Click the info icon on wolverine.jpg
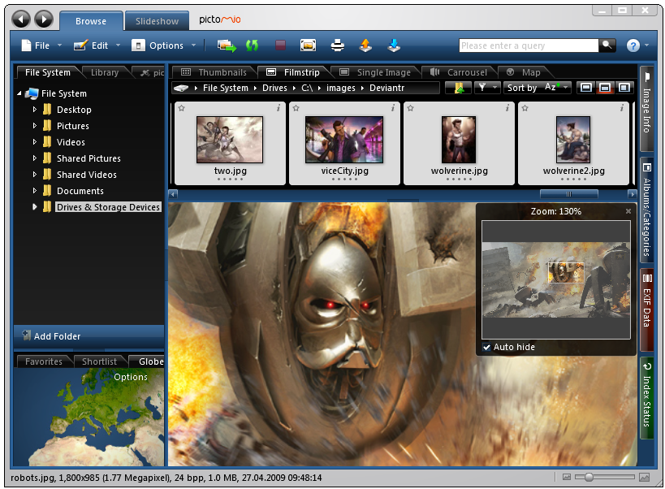This screenshot has width=665, height=489. [x=507, y=108]
